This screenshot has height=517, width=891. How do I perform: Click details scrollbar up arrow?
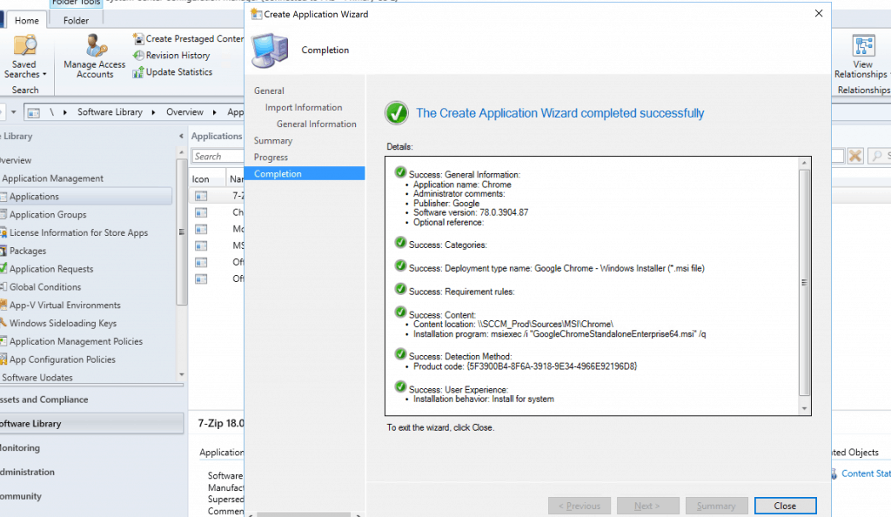point(804,163)
